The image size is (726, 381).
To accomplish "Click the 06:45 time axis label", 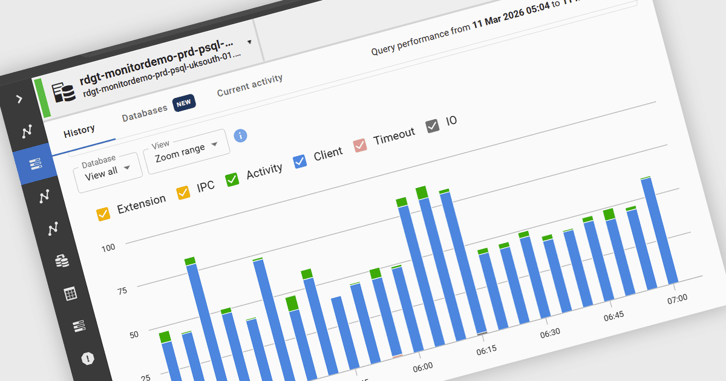I will click(x=613, y=316).
